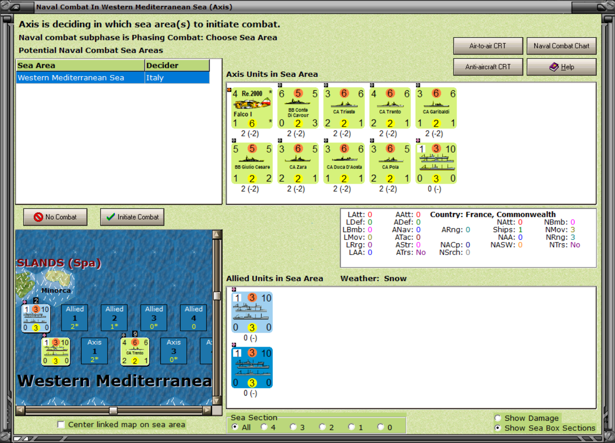
Task: Open the Help book button
Action: click(x=561, y=67)
